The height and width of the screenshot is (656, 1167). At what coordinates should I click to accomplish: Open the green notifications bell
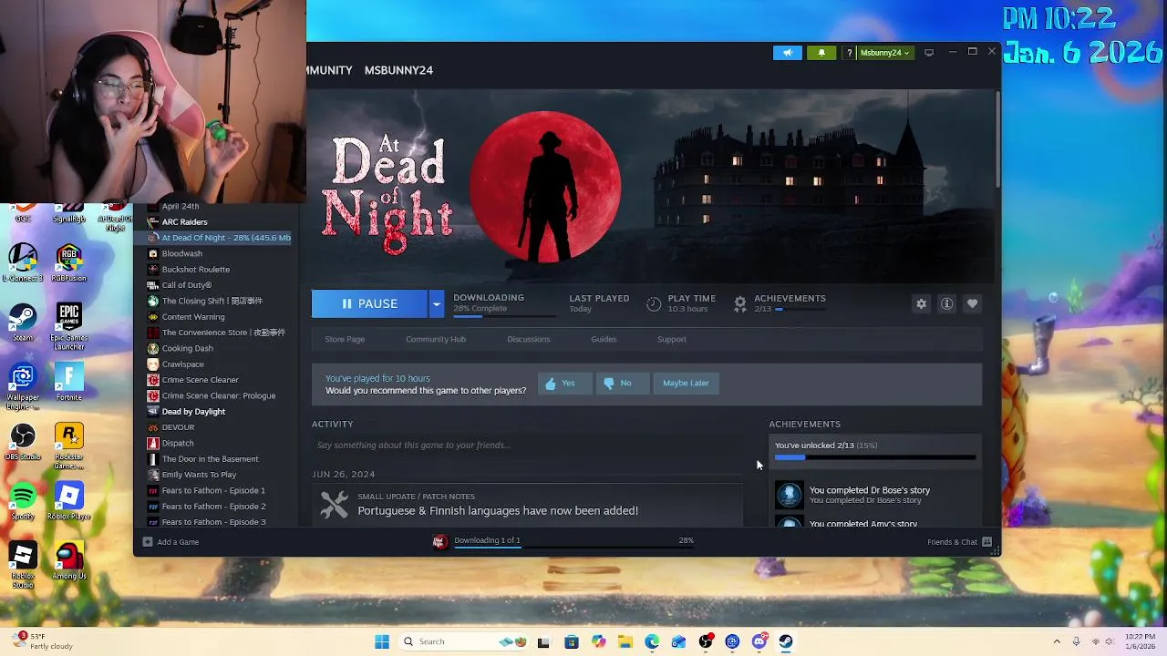coord(821,53)
